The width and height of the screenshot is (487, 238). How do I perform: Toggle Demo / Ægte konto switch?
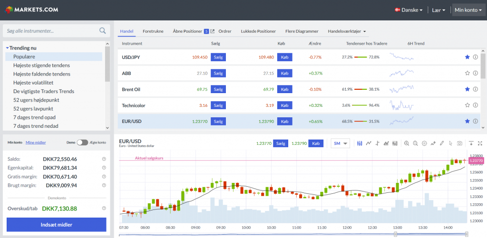coord(83,143)
